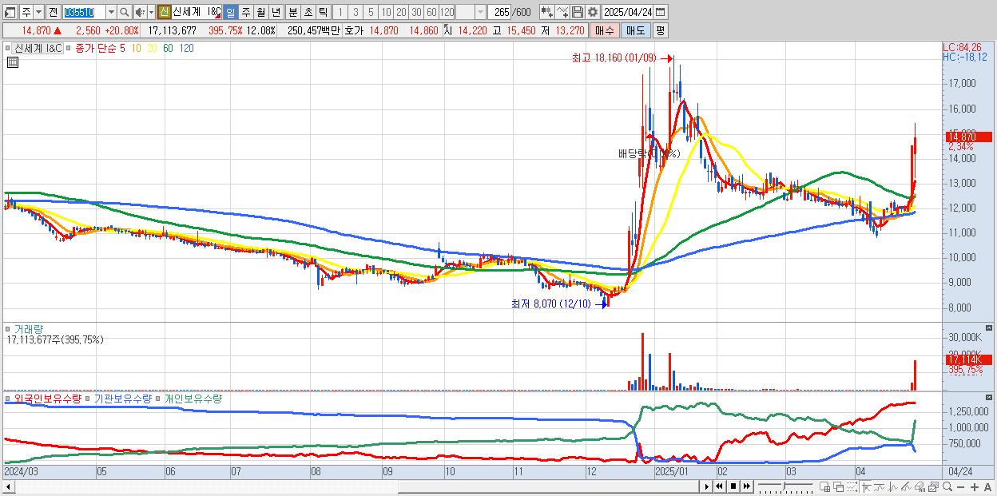This screenshot has height=496, width=997.
Task: Click the play button in bottom controls
Action: pos(707,486)
